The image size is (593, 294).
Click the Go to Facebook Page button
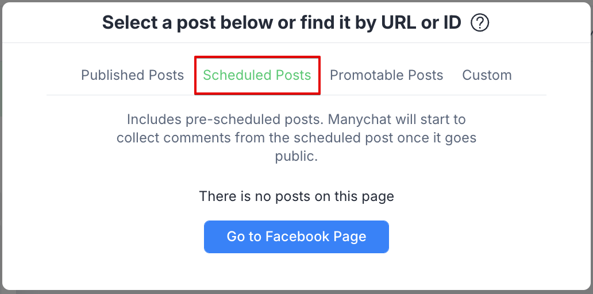(296, 237)
